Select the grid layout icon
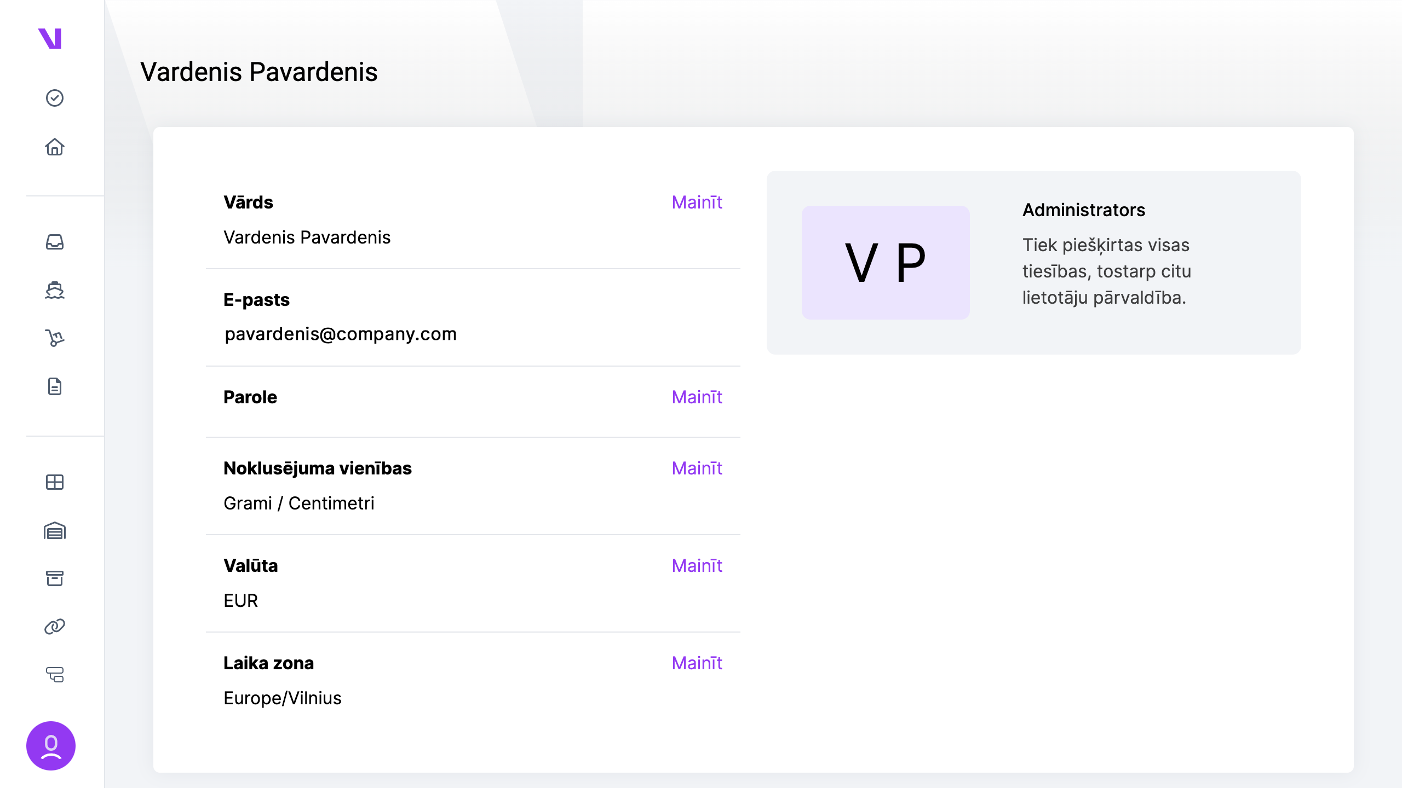1402x788 pixels. [55, 482]
